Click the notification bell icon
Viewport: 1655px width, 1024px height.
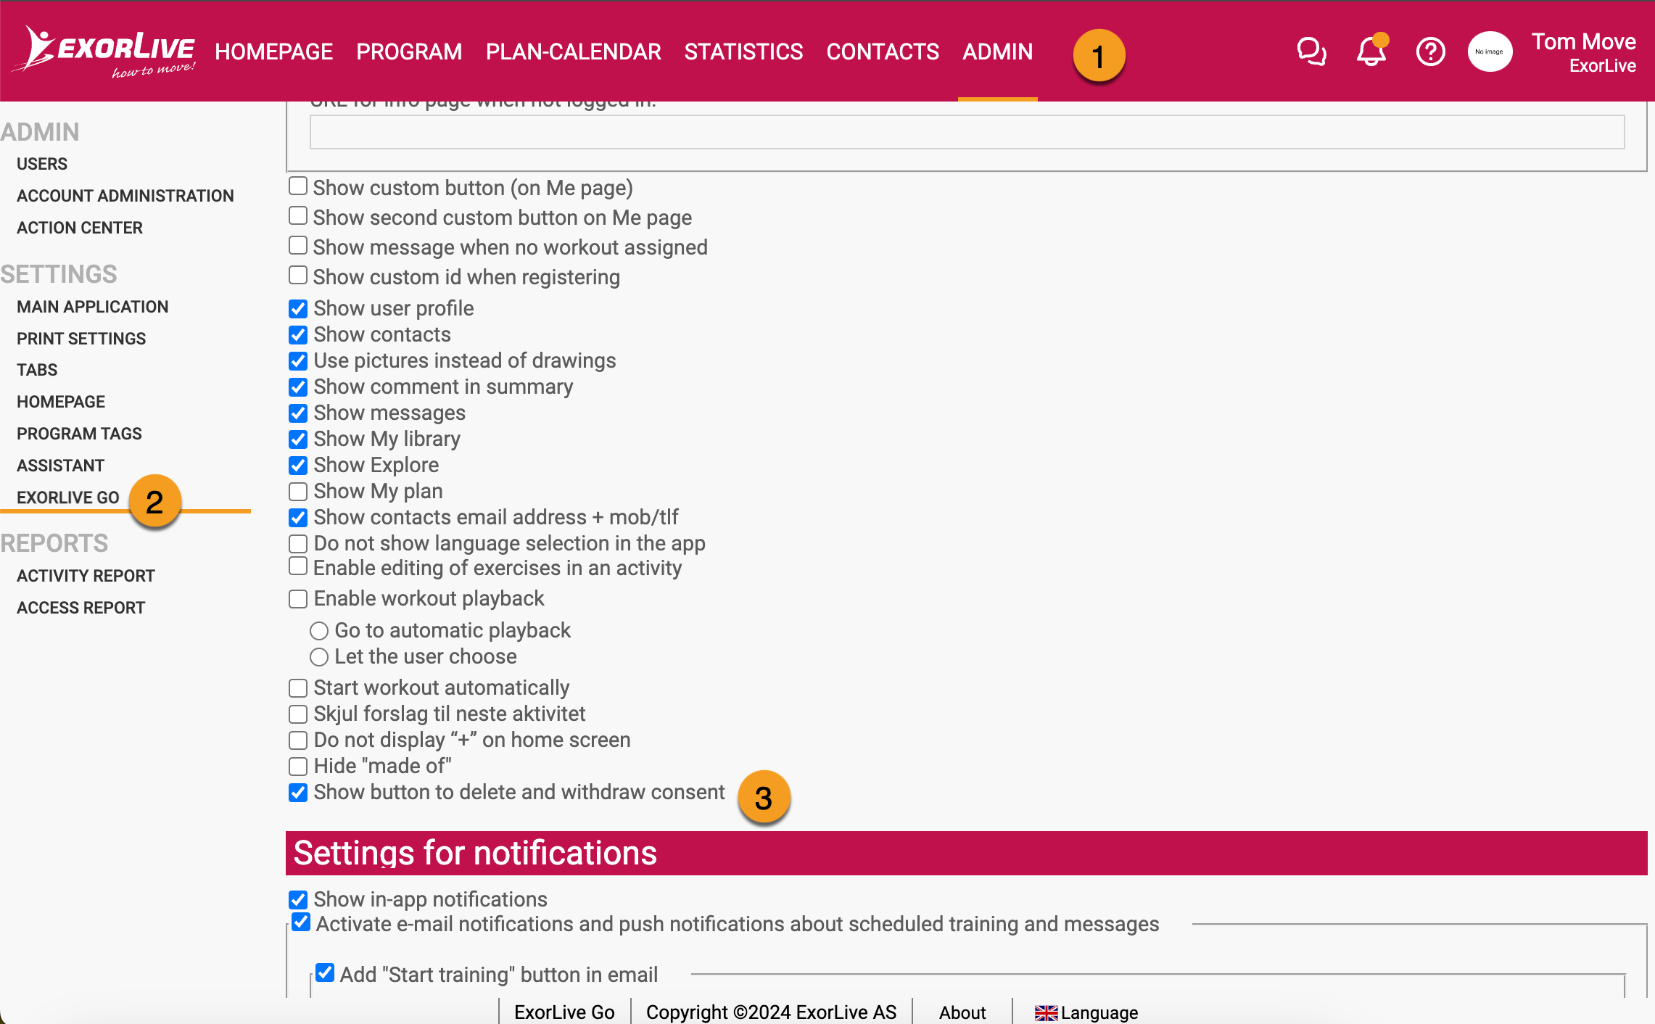pos(1371,52)
